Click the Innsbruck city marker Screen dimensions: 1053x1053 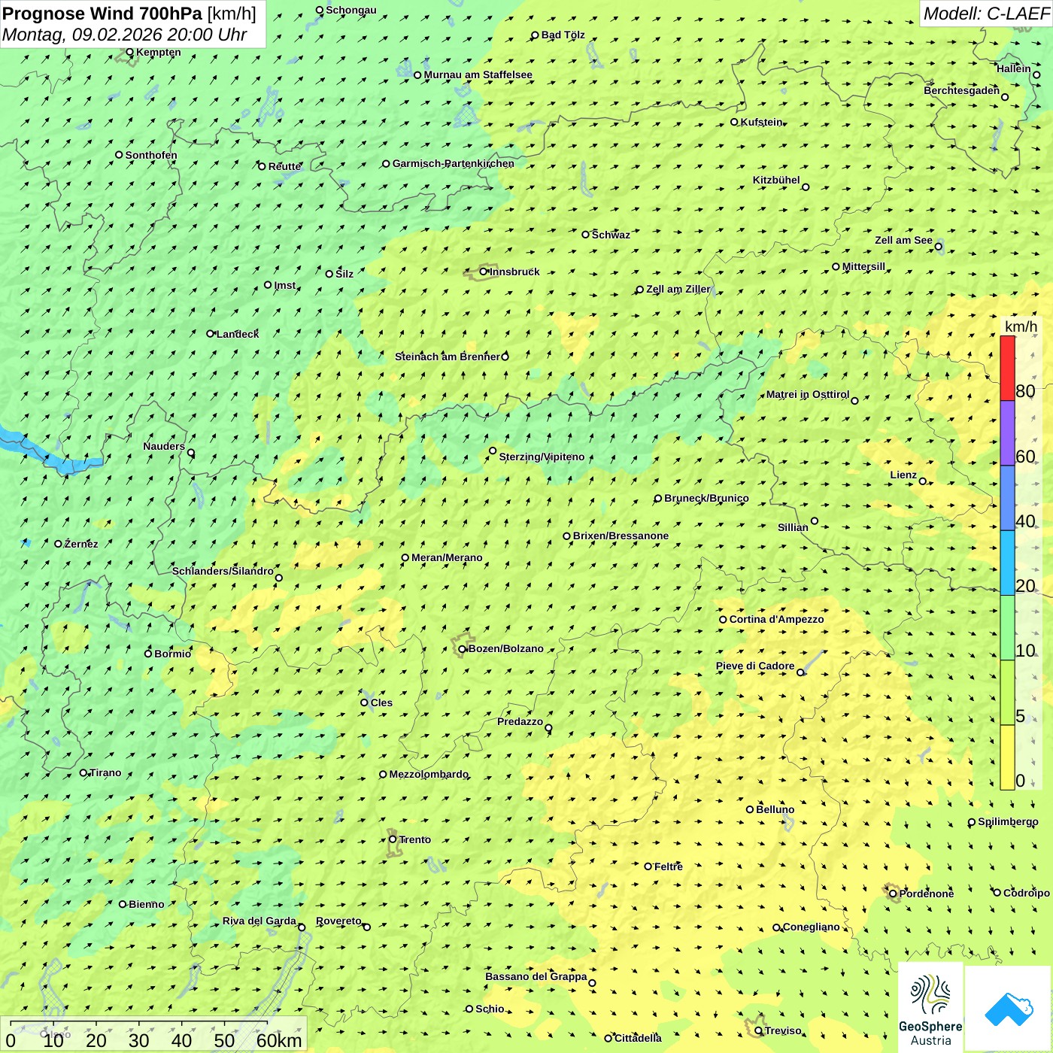coord(484,272)
